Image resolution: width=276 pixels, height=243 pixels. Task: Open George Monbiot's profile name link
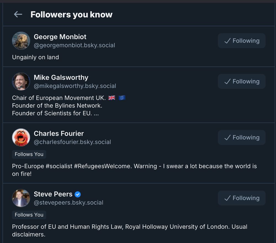tap(60, 37)
